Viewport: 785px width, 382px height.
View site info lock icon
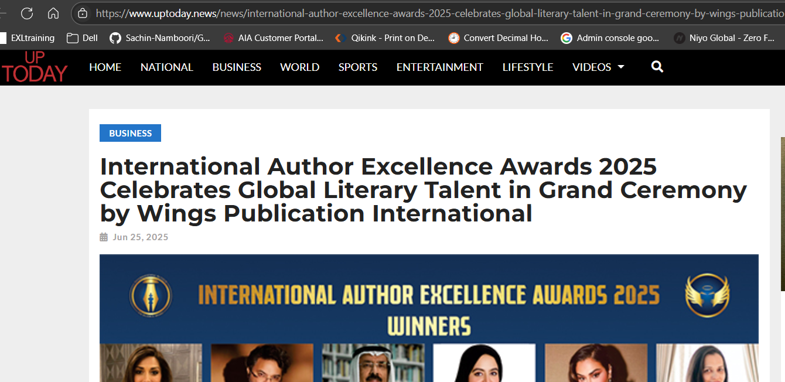tap(83, 13)
